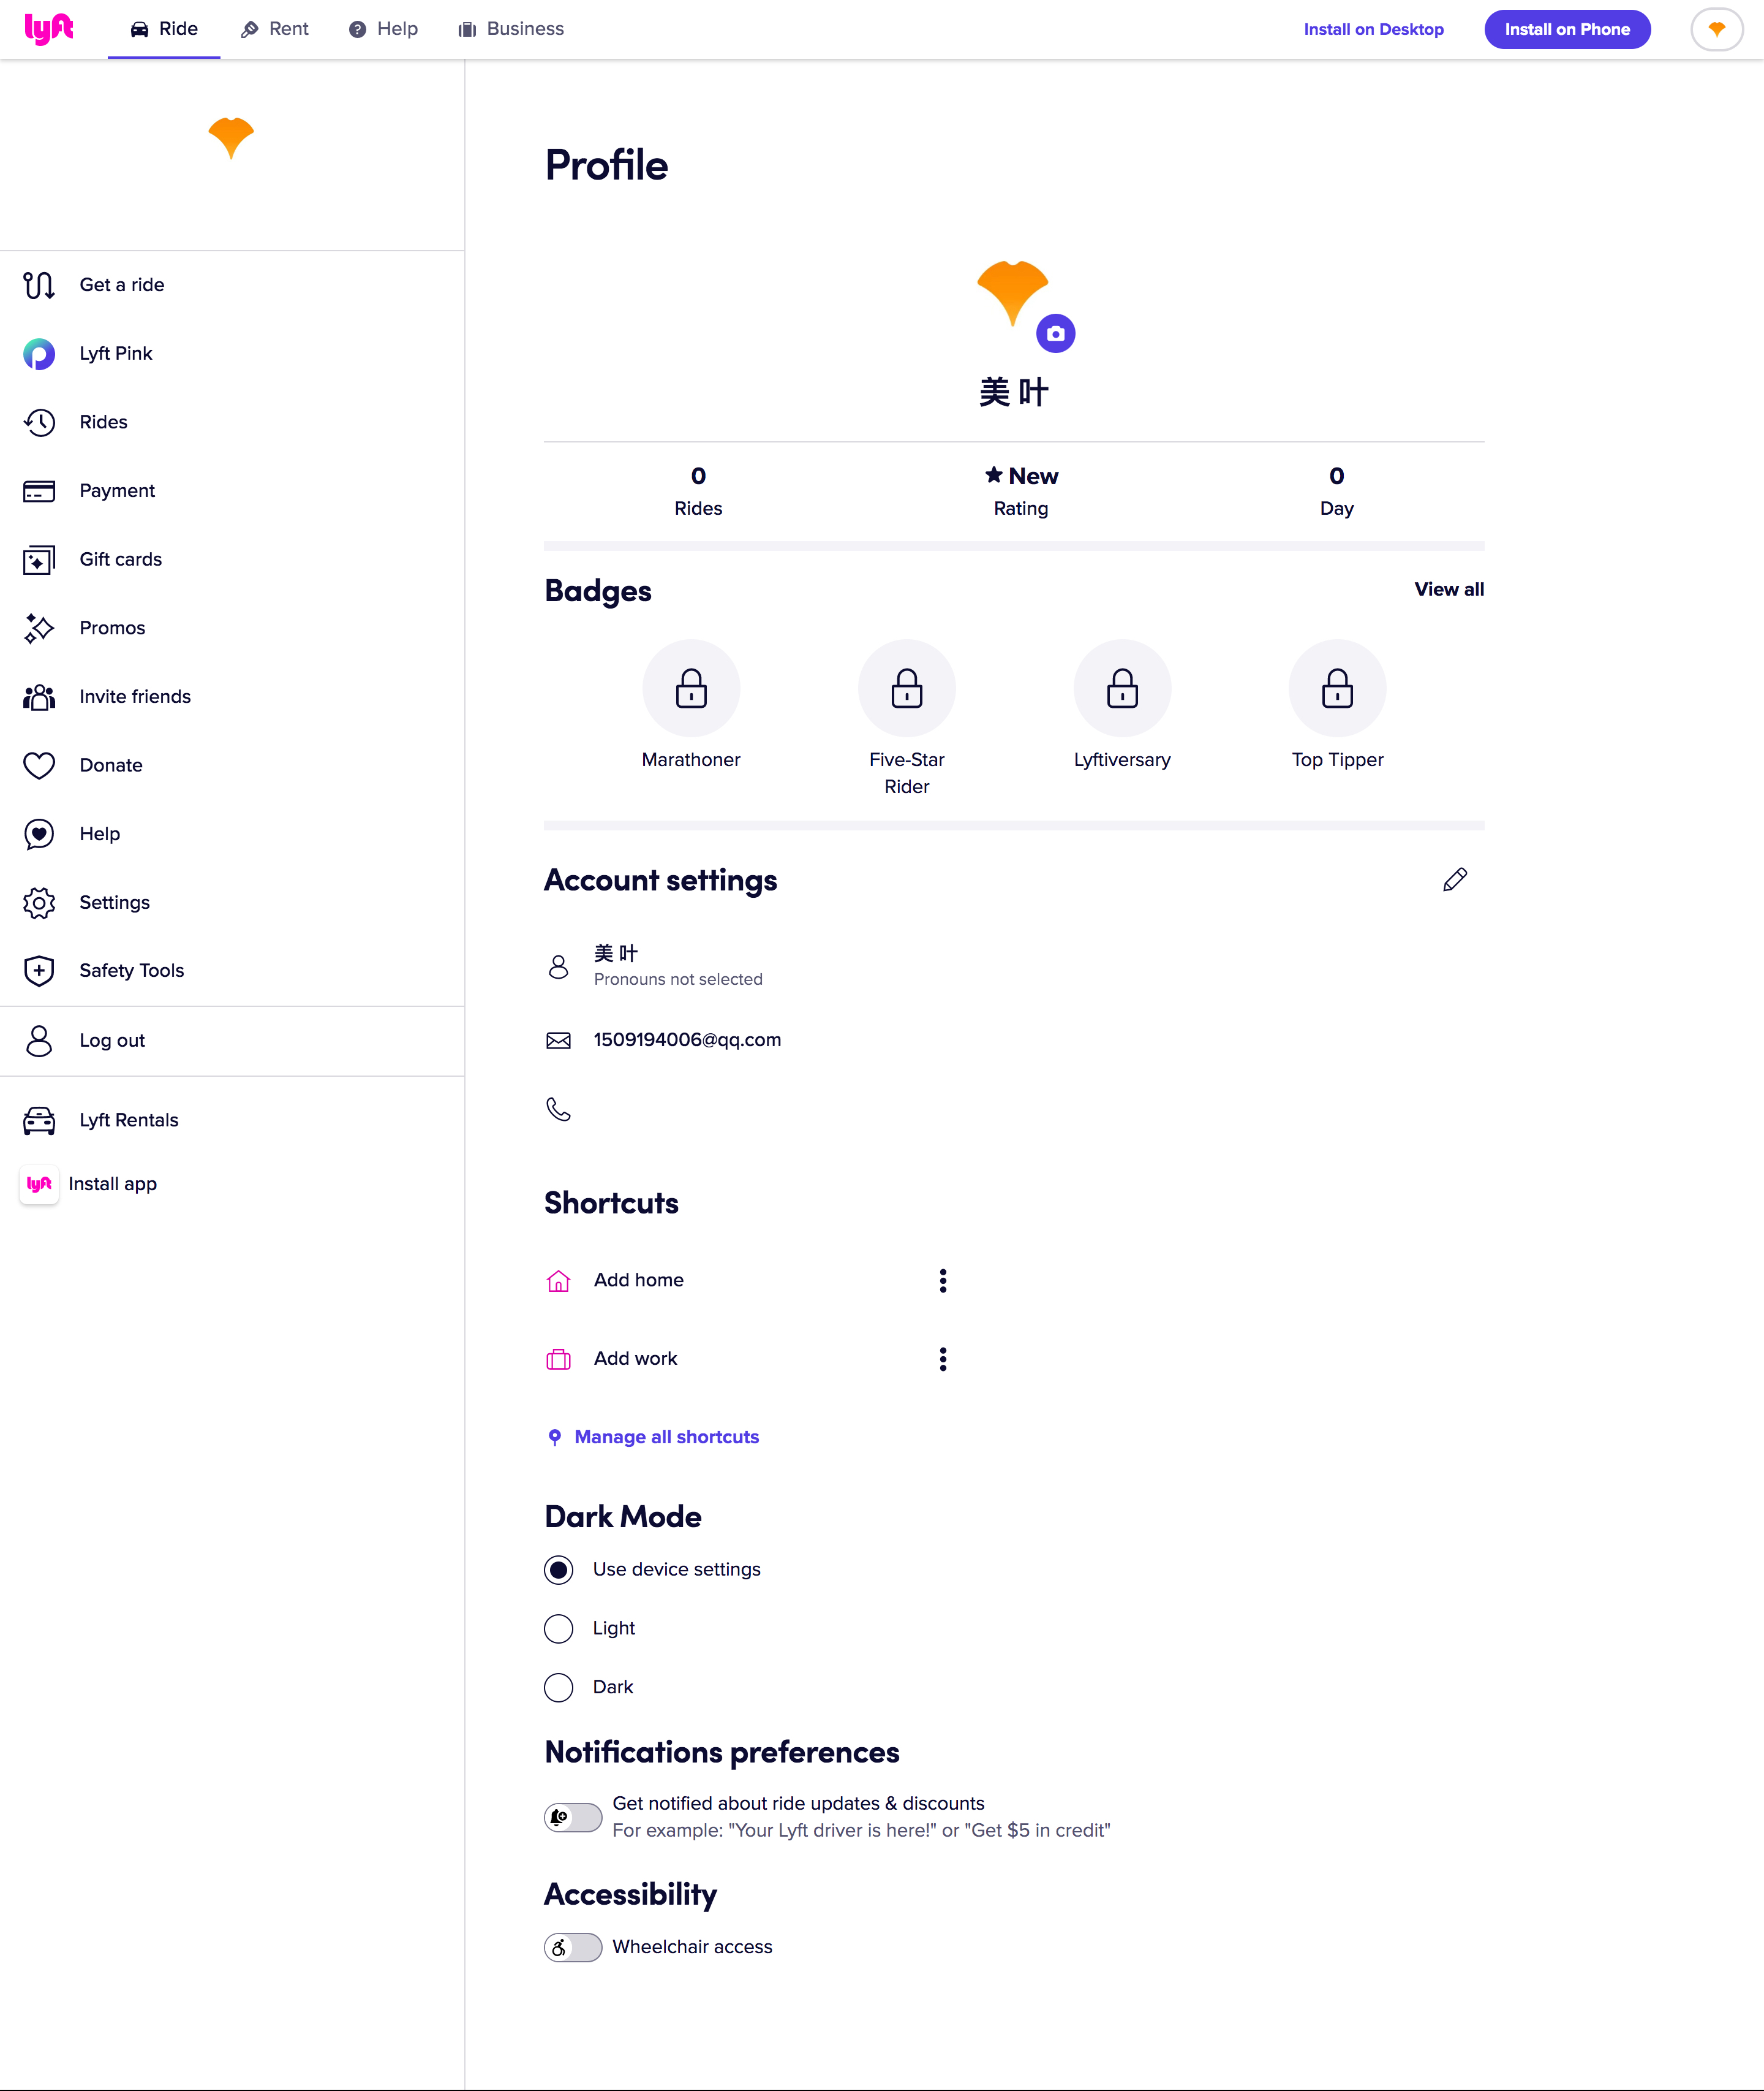Open Payment in the sidebar
Viewport: 1764px width, 2091px height.
pos(117,491)
